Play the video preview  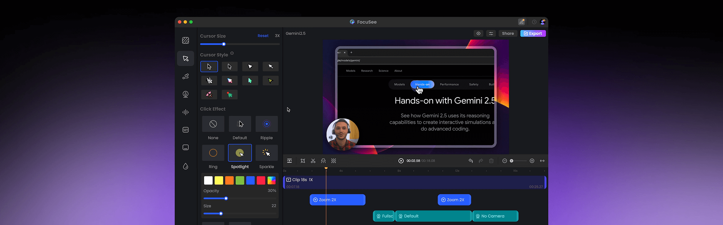401,161
